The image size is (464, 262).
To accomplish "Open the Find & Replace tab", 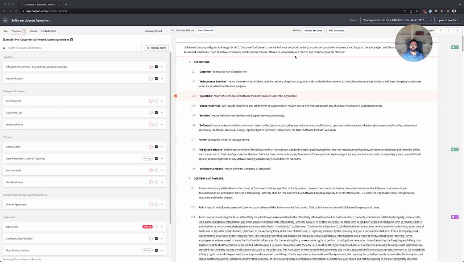I will pyautogui.click(x=49, y=31).
